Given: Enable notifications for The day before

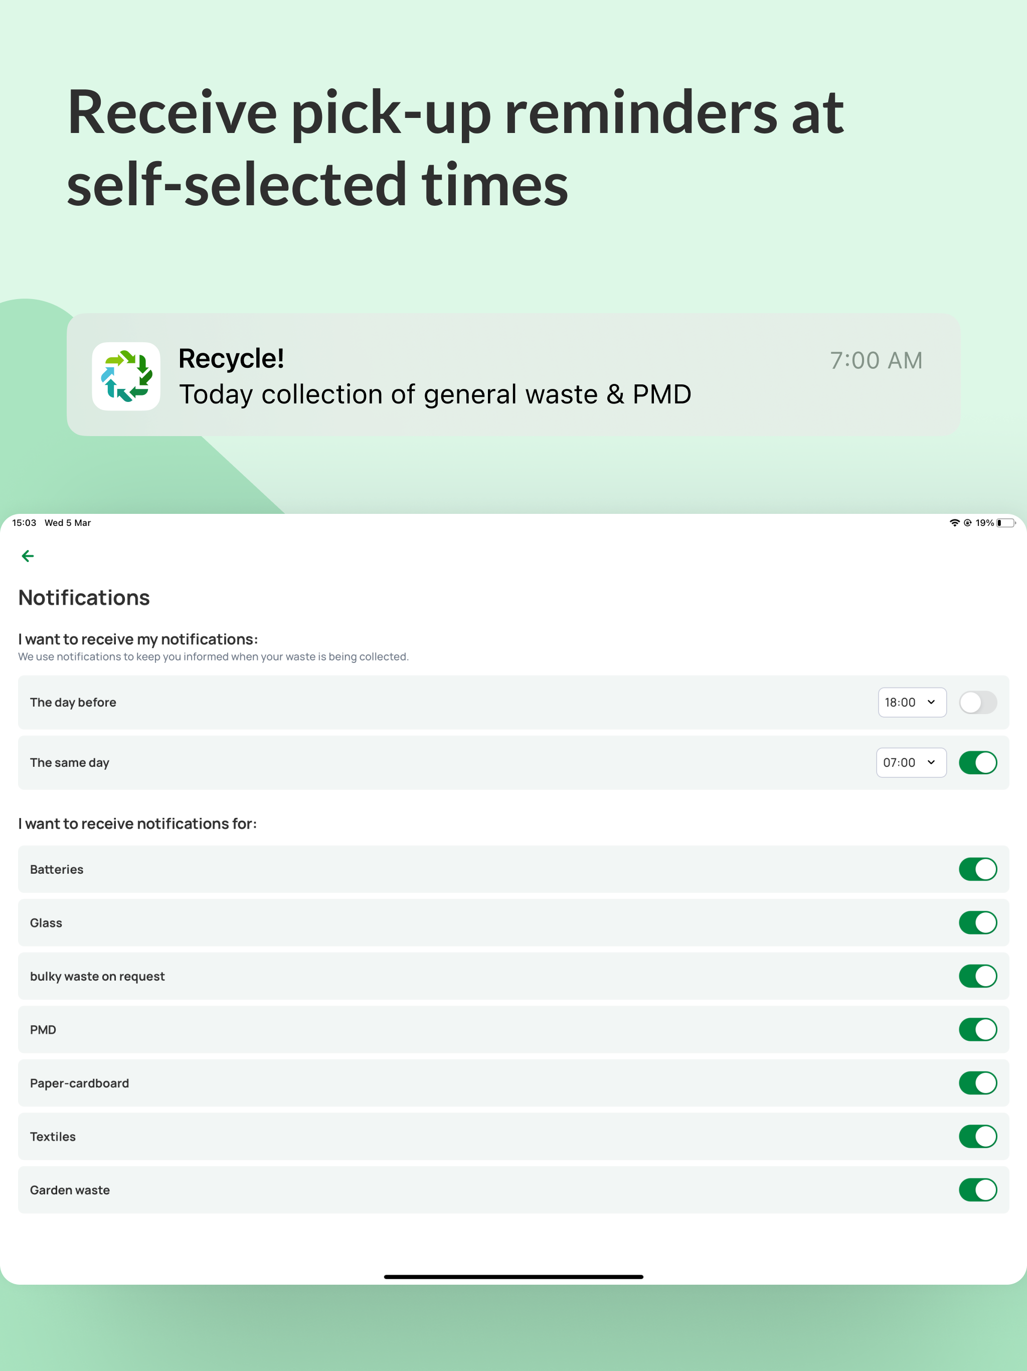Looking at the screenshot, I should click(978, 702).
